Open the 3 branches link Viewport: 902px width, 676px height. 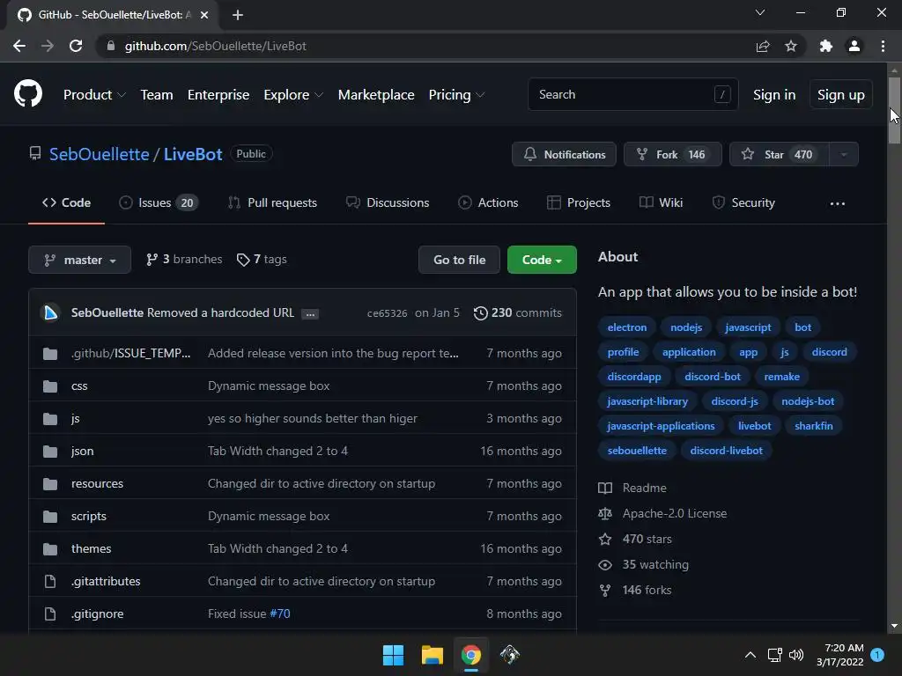pyautogui.click(x=184, y=260)
